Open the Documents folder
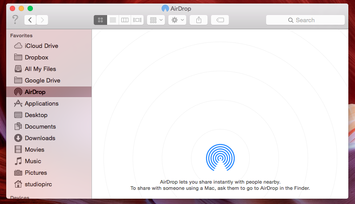 tap(49, 126)
